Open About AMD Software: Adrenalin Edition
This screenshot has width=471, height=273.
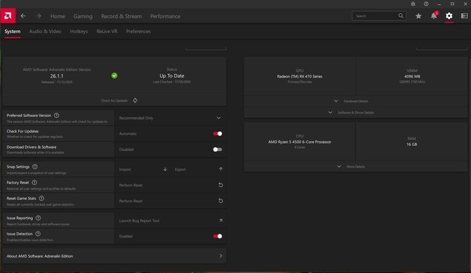point(114,256)
